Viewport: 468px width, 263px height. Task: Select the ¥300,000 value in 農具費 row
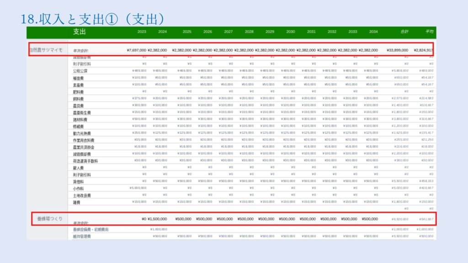[x=139, y=105]
